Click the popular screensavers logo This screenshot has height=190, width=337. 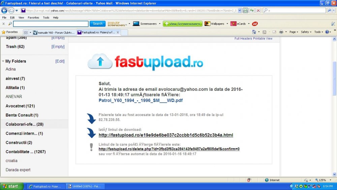point(117,24)
